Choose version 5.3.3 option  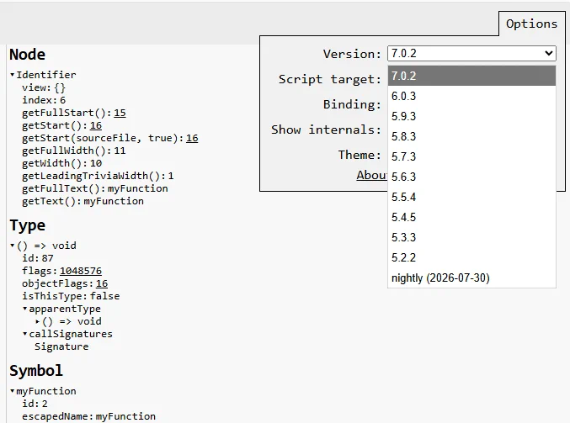471,237
